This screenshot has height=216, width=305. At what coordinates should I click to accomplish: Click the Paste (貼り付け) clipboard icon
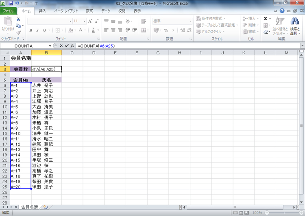tap(8, 21)
